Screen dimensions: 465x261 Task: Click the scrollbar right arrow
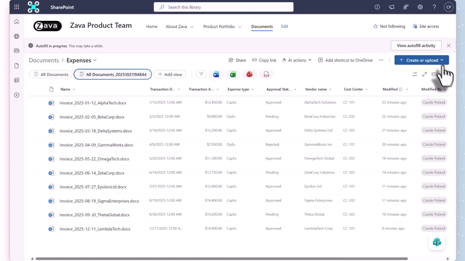click(448, 259)
